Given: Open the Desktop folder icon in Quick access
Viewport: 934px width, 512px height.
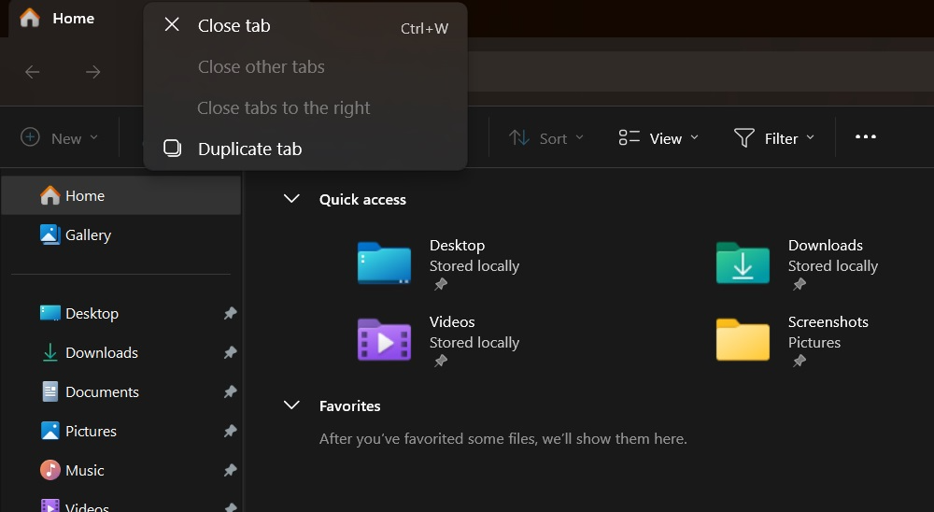Looking at the screenshot, I should point(384,263).
